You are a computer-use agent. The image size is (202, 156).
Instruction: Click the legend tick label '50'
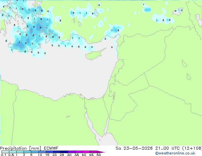click(98, 155)
